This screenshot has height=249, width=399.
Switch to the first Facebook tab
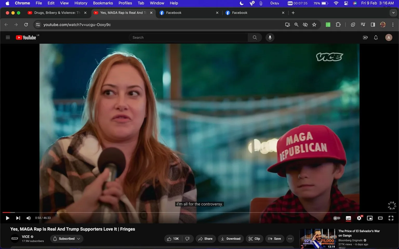coord(189,13)
